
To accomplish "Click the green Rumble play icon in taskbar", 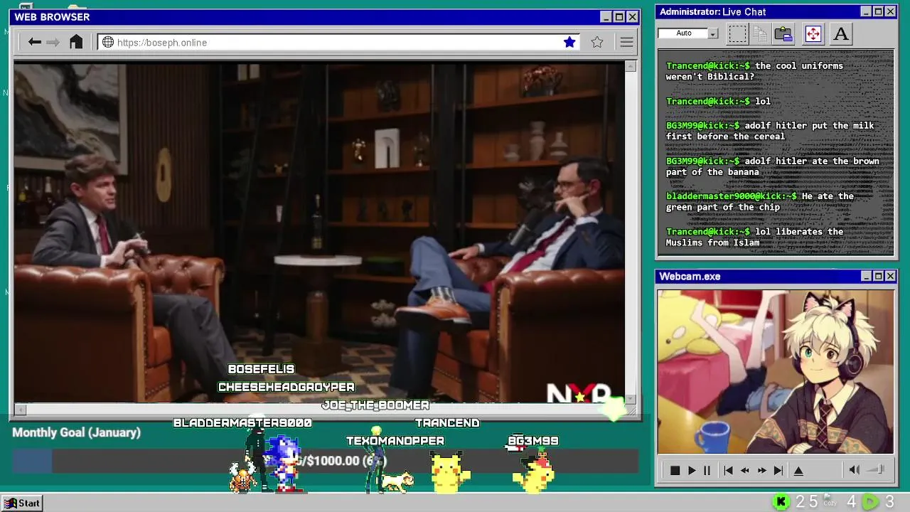I will tap(869, 502).
